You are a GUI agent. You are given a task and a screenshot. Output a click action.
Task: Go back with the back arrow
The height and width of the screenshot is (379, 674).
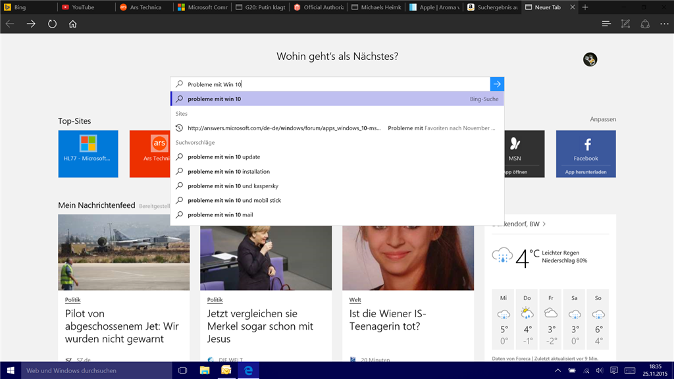(x=10, y=24)
